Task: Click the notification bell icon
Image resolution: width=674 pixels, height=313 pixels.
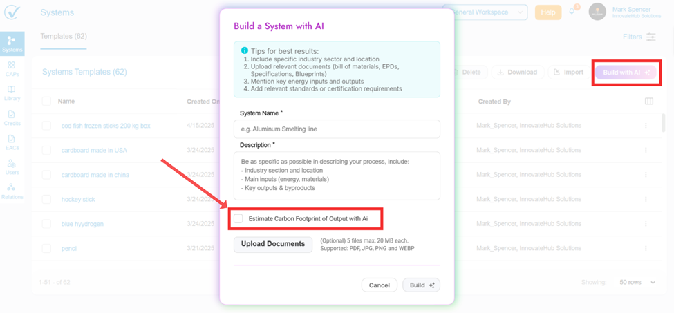Action: point(572,12)
